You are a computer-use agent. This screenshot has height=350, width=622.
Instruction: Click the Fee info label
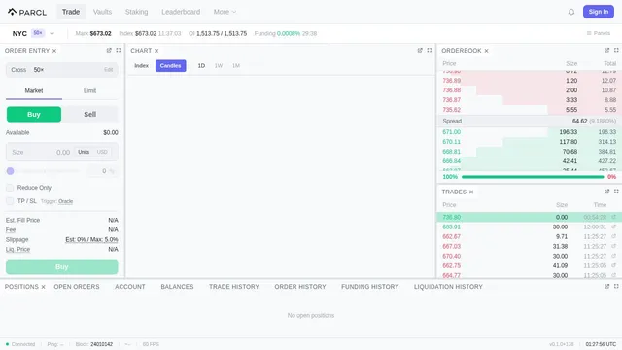[x=11, y=229]
